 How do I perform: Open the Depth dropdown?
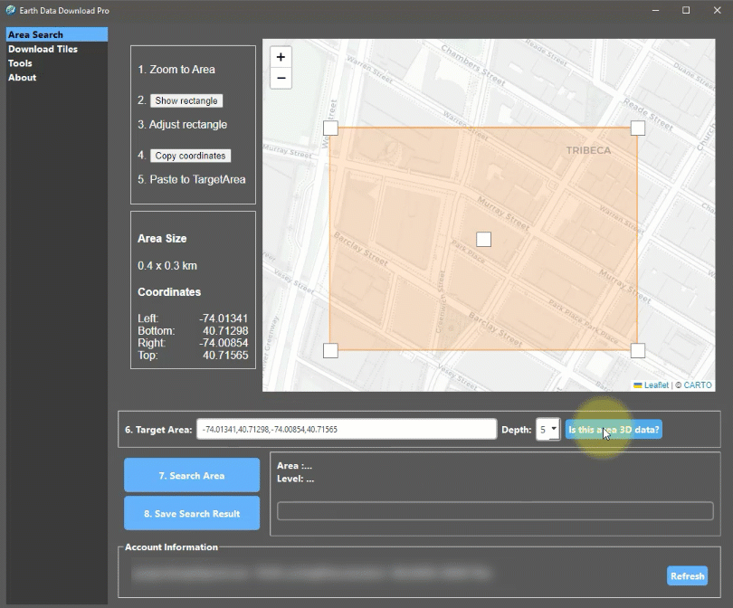coord(547,429)
